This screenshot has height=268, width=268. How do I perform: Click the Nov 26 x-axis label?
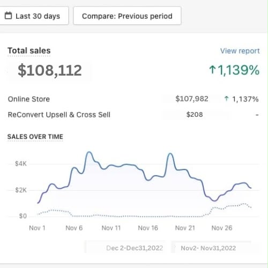pos(222,228)
